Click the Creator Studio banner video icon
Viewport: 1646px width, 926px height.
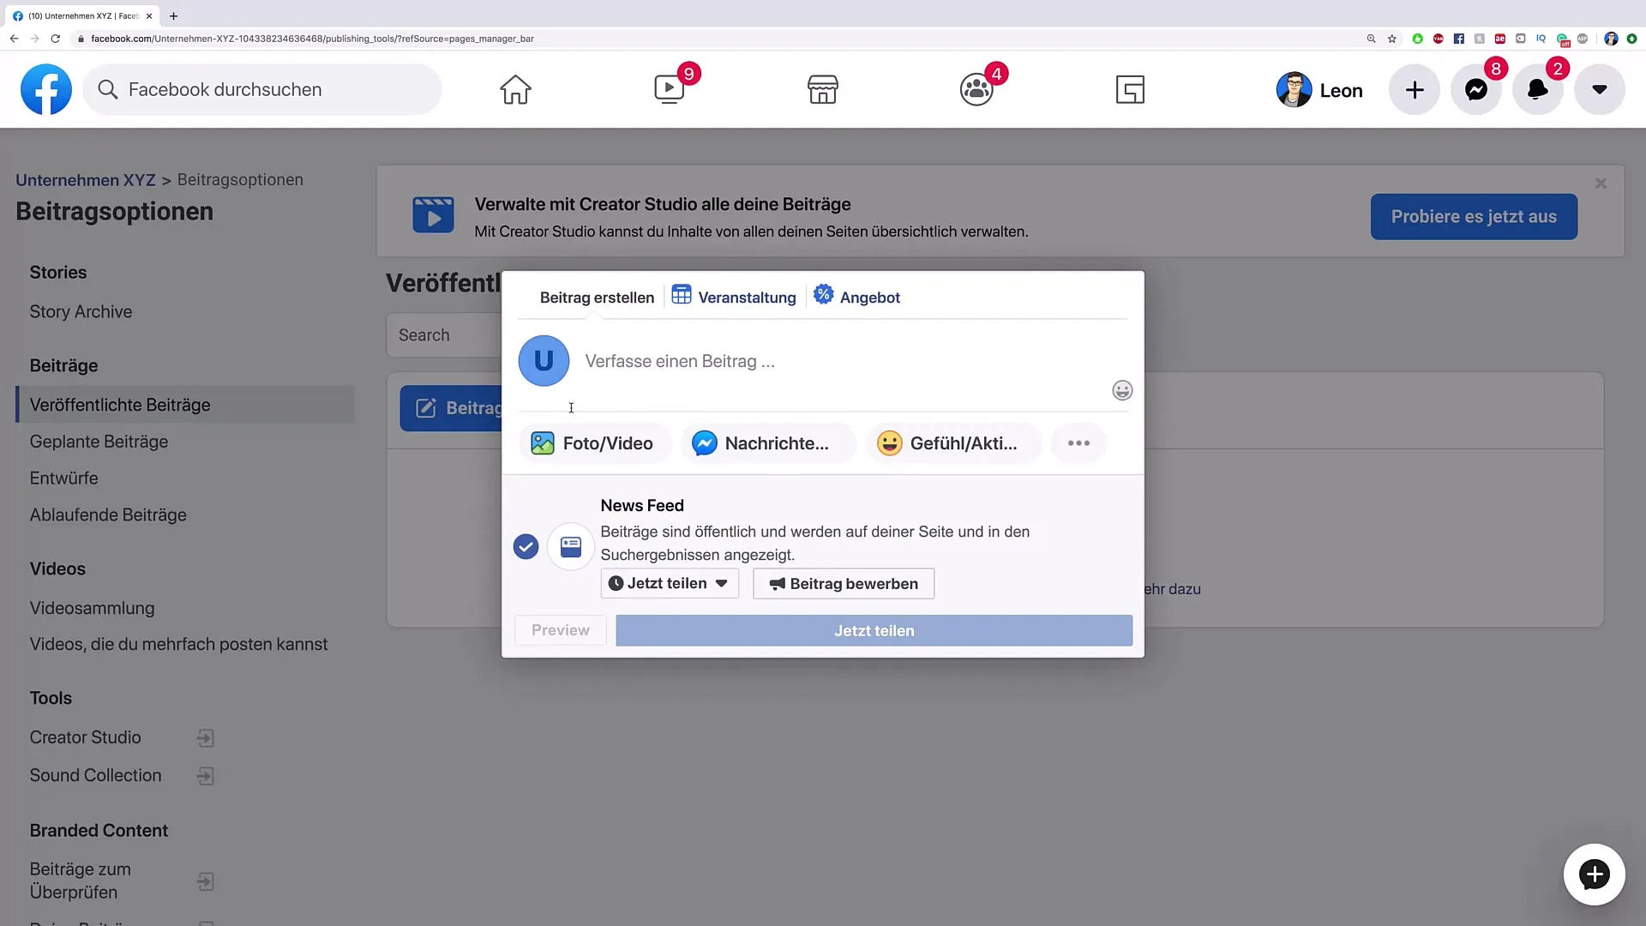click(x=434, y=215)
